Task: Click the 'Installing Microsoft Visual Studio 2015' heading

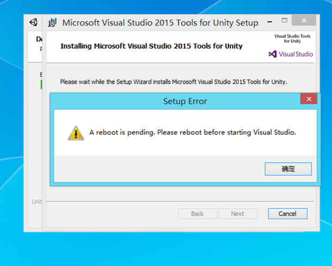Action: coord(151,46)
